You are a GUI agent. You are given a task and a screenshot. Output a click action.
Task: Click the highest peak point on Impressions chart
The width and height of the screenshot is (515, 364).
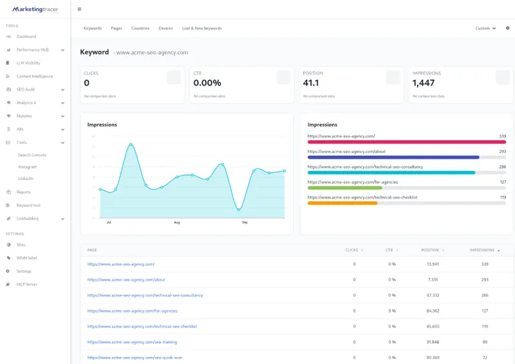tap(131, 144)
